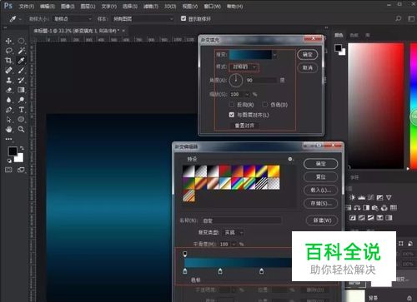Open eyedropper tool preset picker arrow
Screen dimensions: 417x302
pyautogui.click(x=20, y=19)
